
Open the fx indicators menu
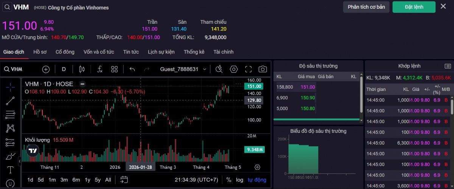100,69
